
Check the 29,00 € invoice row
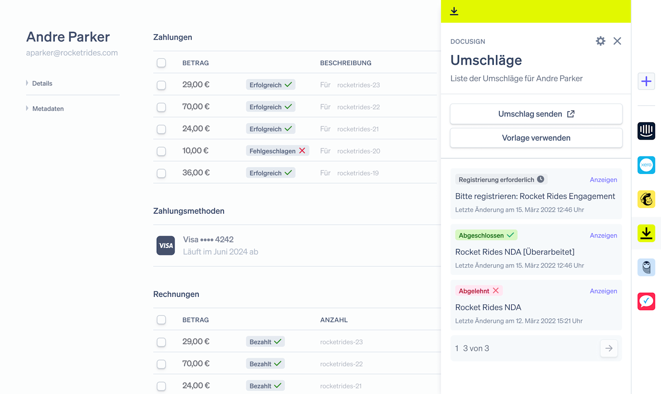tap(161, 342)
